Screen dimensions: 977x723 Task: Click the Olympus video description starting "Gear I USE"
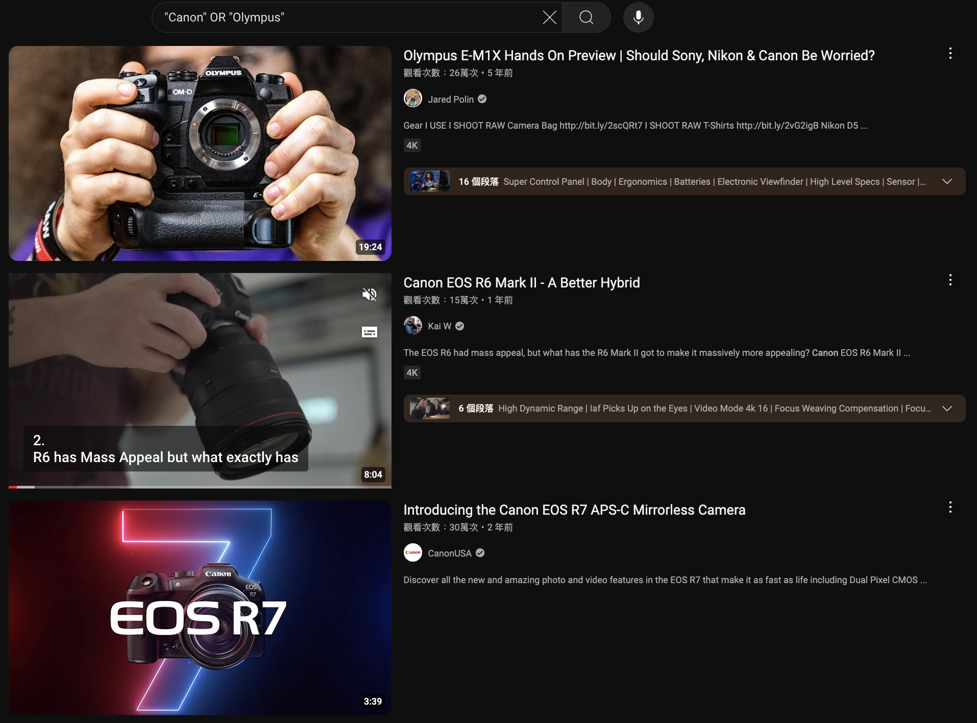point(636,126)
